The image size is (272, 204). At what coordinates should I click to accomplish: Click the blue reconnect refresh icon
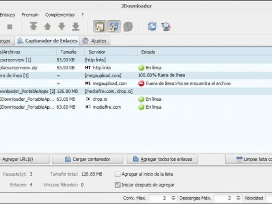pyautogui.click(x=152, y=26)
